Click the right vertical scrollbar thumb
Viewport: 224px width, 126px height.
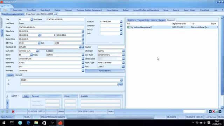222,57
